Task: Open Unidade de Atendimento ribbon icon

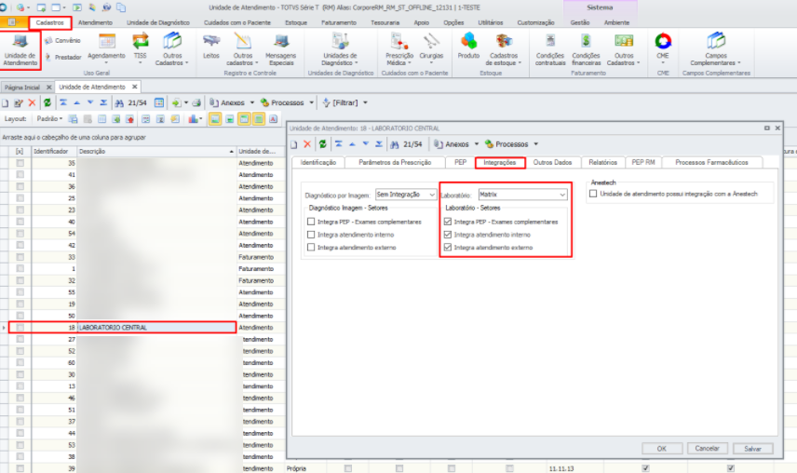Action: tap(20, 49)
